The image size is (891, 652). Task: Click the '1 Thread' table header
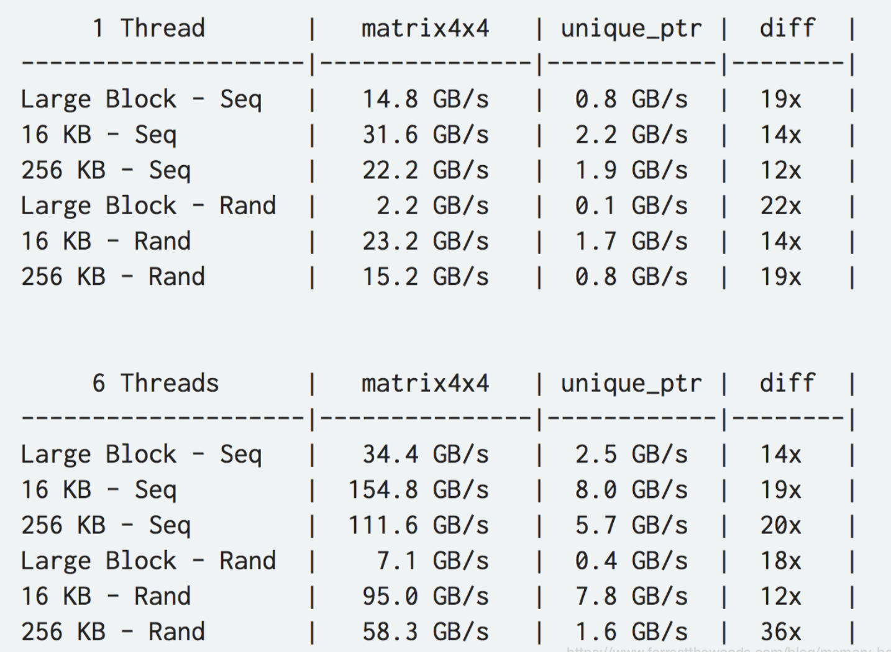click(x=148, y=28)
